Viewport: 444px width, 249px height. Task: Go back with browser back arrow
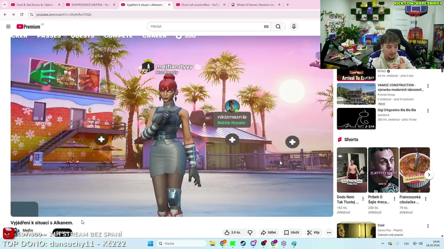[5, 15]
